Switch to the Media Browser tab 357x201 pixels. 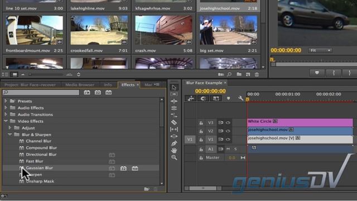(80, 85)
